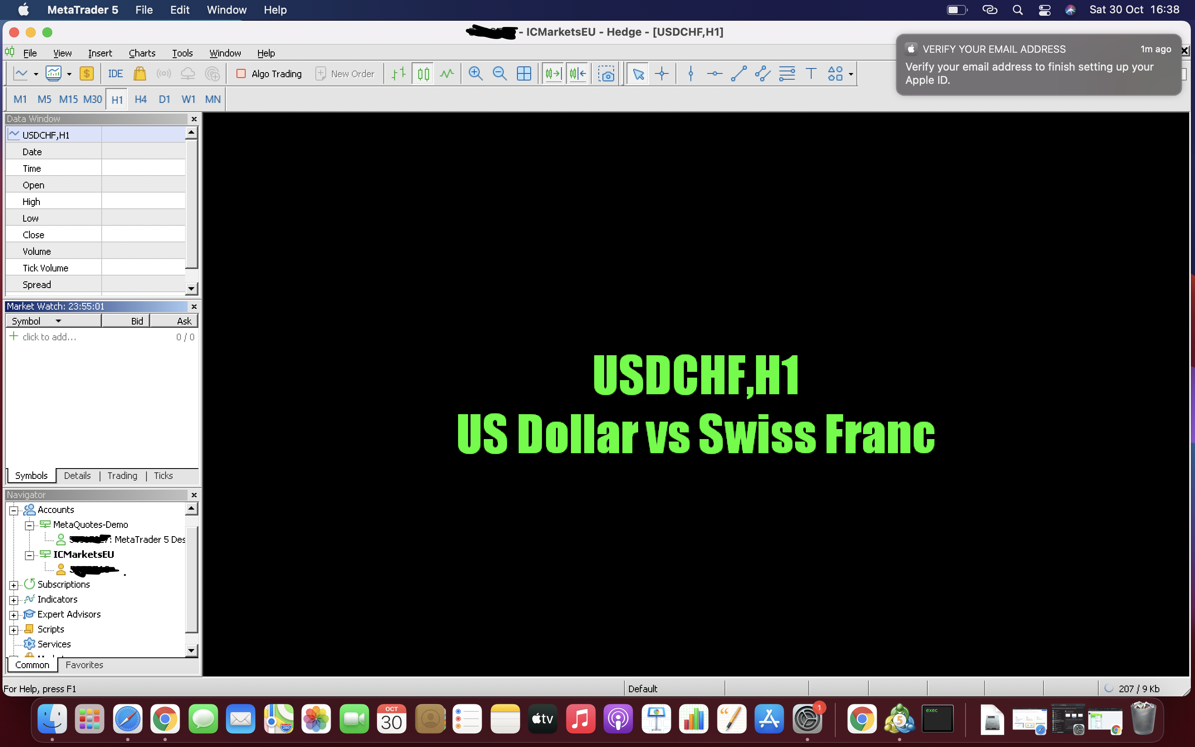This screenshot has width=1195, height=747.
Task: Select the cursor arrow tool
Action: point(638,73)
